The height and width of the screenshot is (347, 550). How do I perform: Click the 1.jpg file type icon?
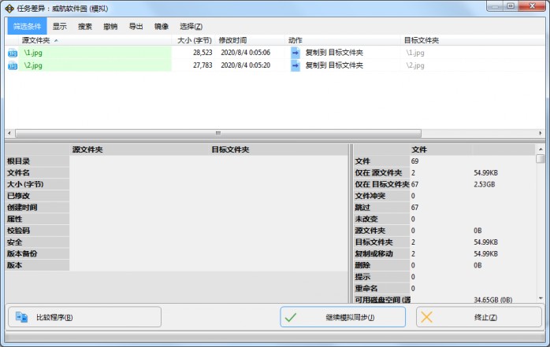[x=13, y=53]
